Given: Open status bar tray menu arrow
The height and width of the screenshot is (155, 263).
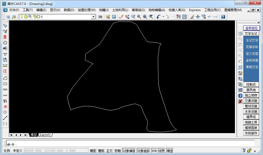Looking at the screenshot, I should [x=255, y=151].
